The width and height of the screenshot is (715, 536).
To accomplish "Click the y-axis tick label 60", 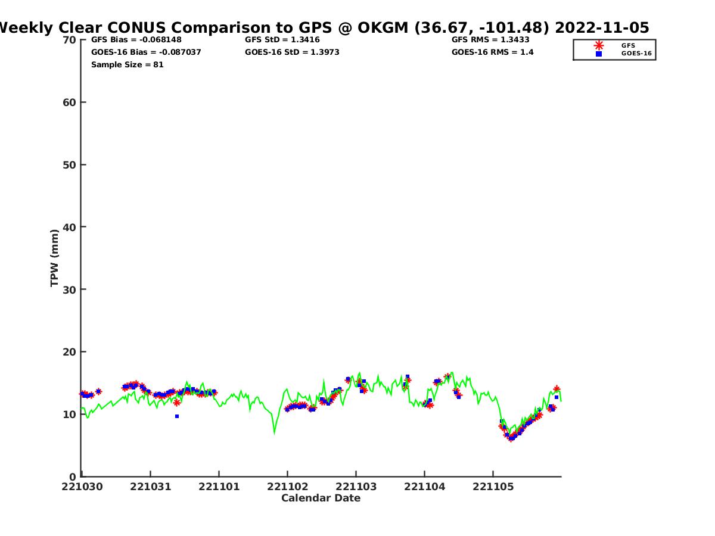I will pos(69,102).
